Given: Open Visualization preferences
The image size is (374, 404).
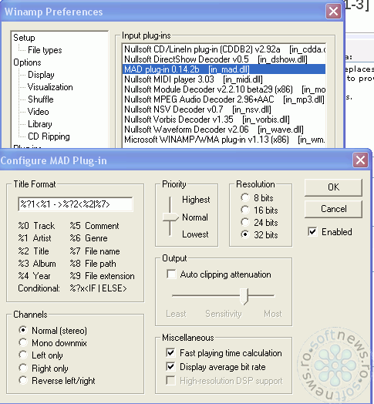Looking at the screenshot, I should tap(50, 87).
